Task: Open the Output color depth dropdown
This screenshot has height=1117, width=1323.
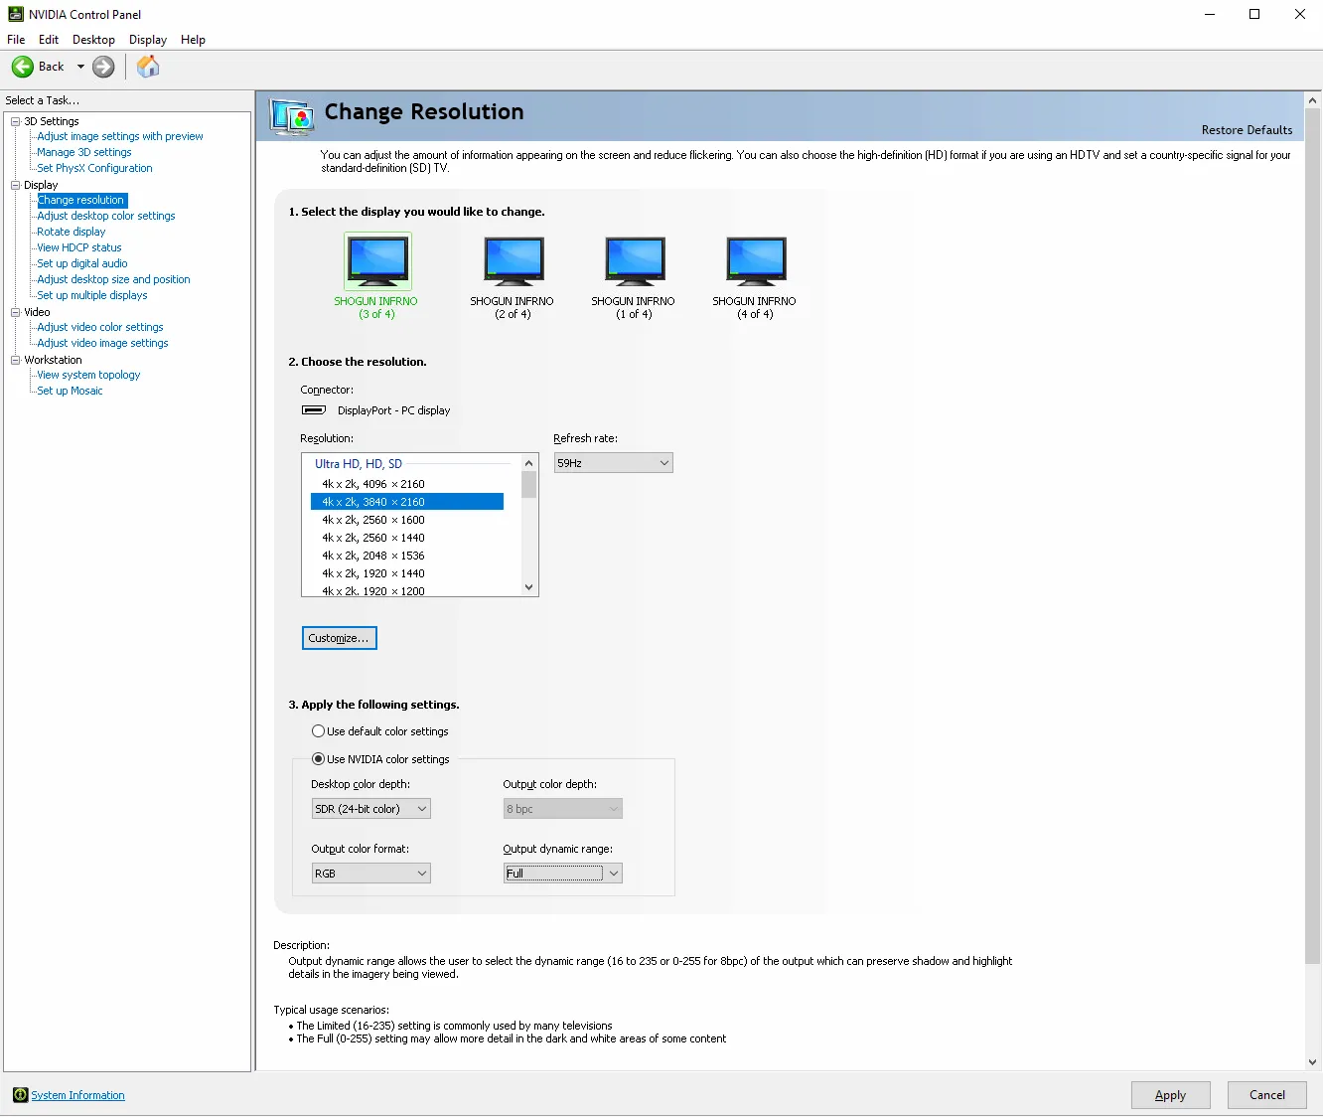Action: [562, 809]
